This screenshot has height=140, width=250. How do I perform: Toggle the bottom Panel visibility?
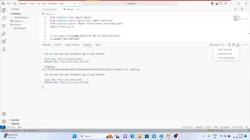(217, 3)
